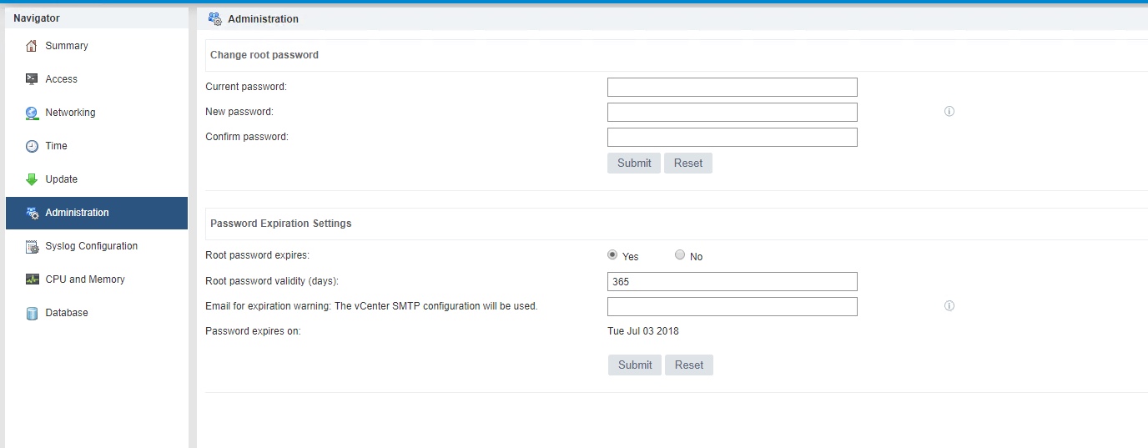Click the Database cylinder icon
Viewport: 1148px width, 448px height.
pos(32,314)
